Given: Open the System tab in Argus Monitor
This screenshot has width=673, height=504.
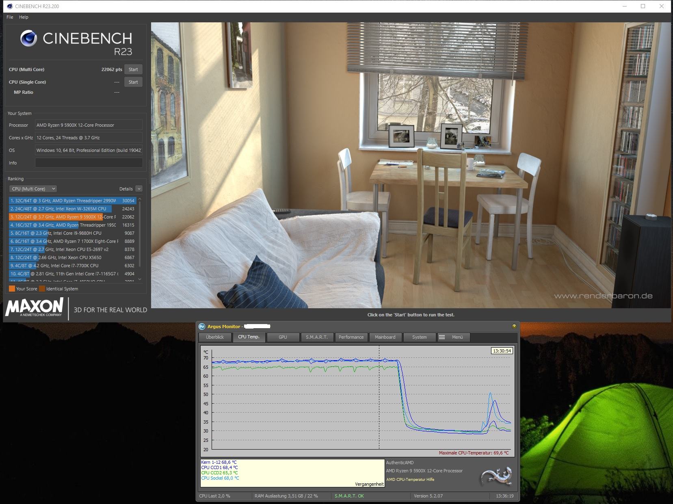Looking at the screenshot, I should [419, 337].
